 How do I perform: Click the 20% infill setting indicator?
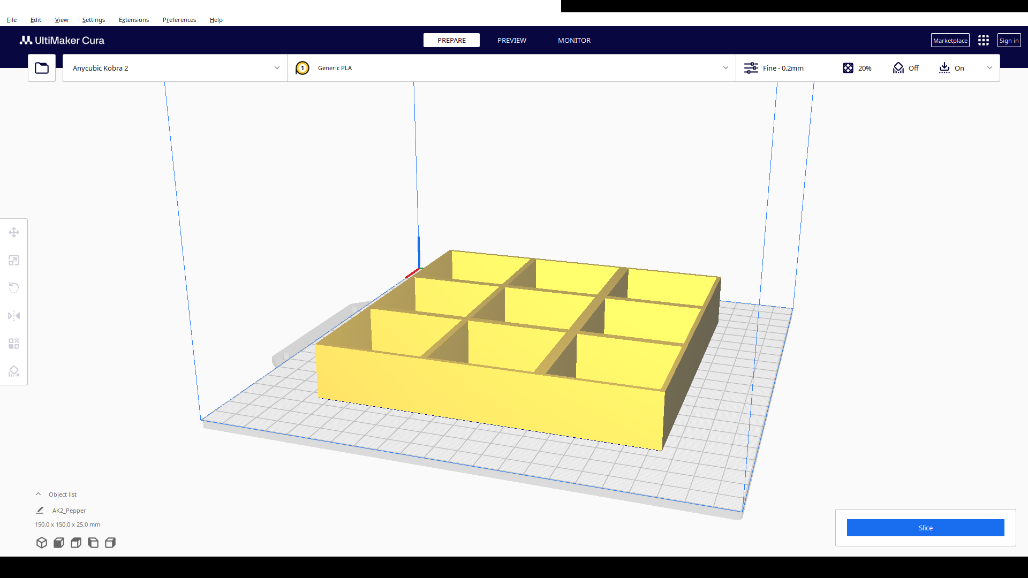point(857,68)
